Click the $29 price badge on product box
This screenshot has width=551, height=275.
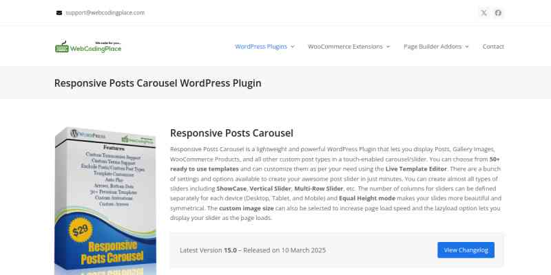click(81, 230)
